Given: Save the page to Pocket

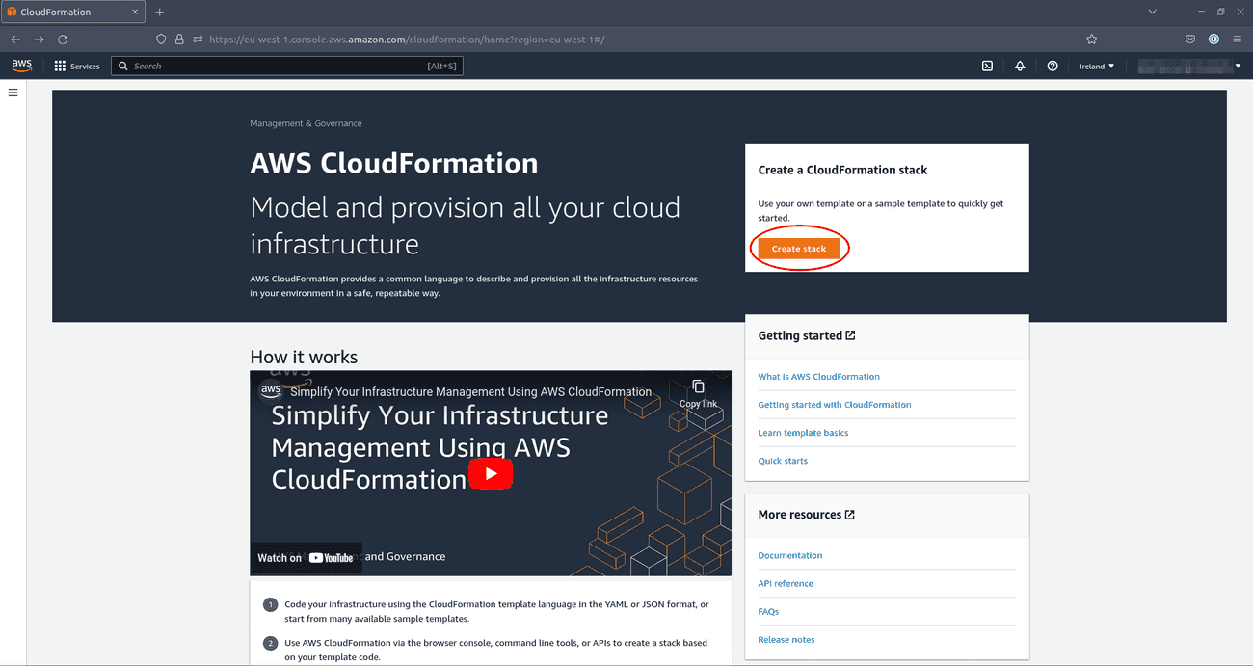Looking at the screenshot, I should coord(1189,39).
